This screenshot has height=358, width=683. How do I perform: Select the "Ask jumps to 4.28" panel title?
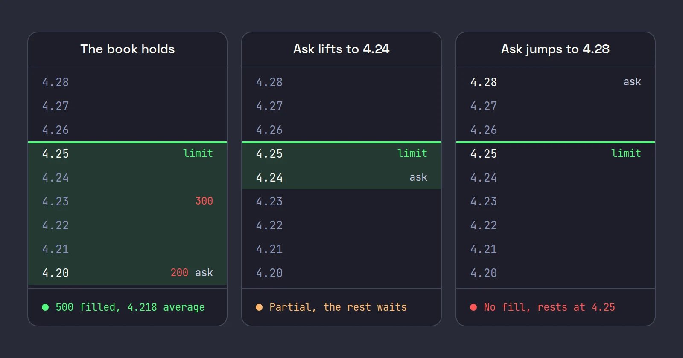[555, 49]
